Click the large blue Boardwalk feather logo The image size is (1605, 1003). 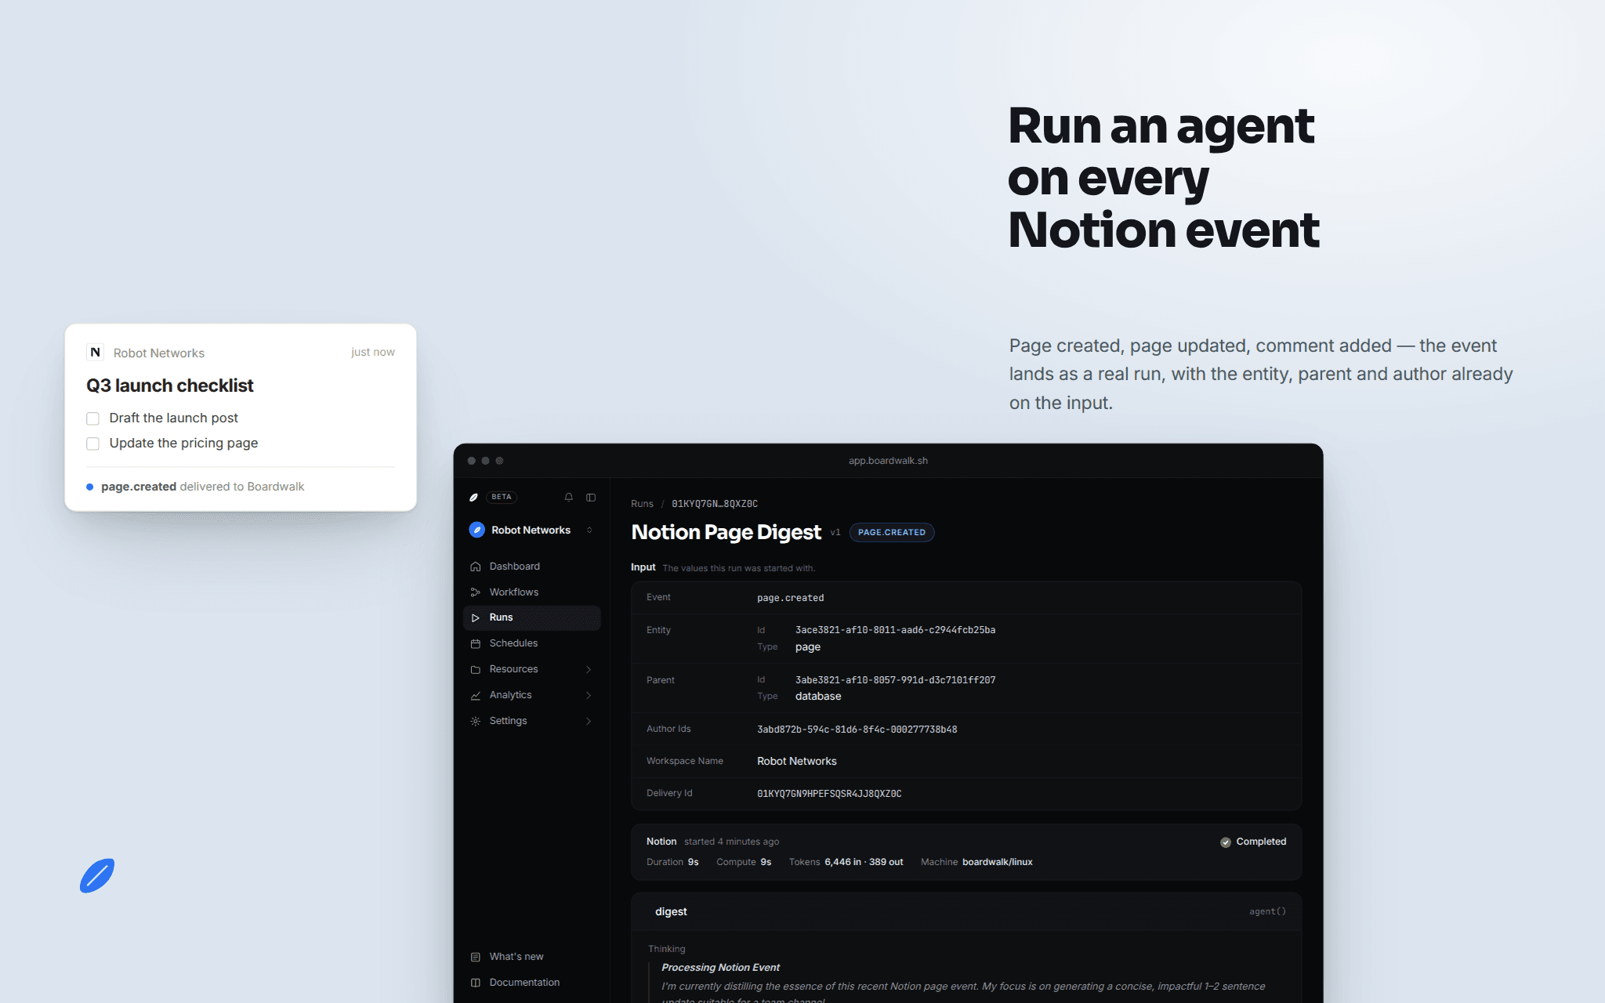97,876
